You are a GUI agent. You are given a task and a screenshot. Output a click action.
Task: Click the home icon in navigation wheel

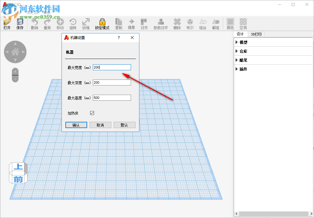pos(15,52)
